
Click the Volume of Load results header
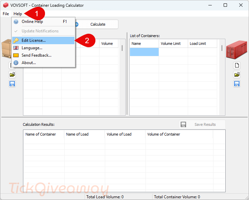pyautogui.click(x=125, y=134)
